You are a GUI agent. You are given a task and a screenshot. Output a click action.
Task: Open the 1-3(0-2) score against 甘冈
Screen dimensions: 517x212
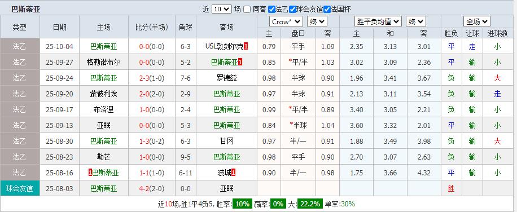(x=152, y=141)
